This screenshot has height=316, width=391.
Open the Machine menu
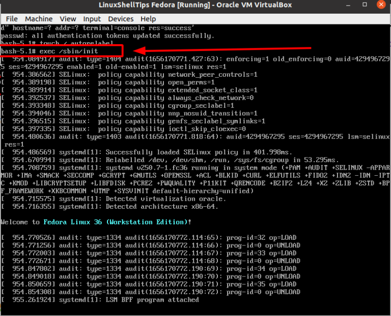pyautogui.click(x=39, y=19)
